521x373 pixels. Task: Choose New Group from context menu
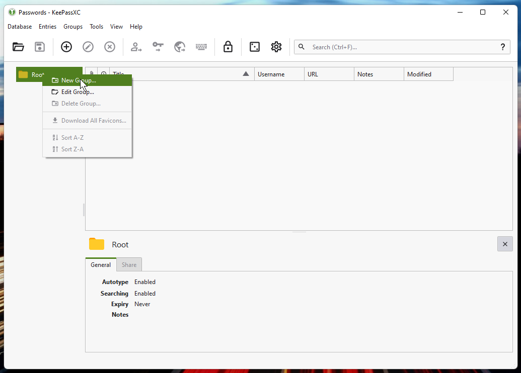[88, 80]
